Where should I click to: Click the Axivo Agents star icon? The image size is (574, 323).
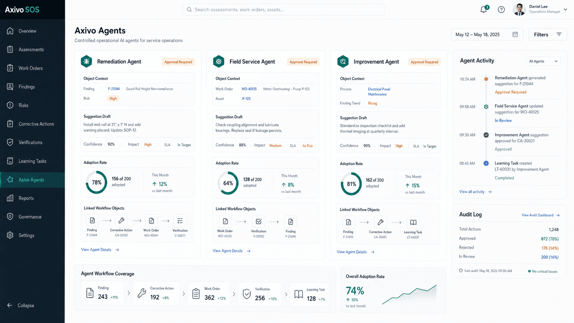point(10,180)
